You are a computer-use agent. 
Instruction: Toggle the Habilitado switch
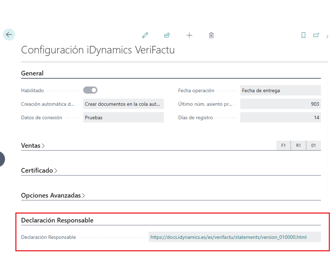click(90, 90)
